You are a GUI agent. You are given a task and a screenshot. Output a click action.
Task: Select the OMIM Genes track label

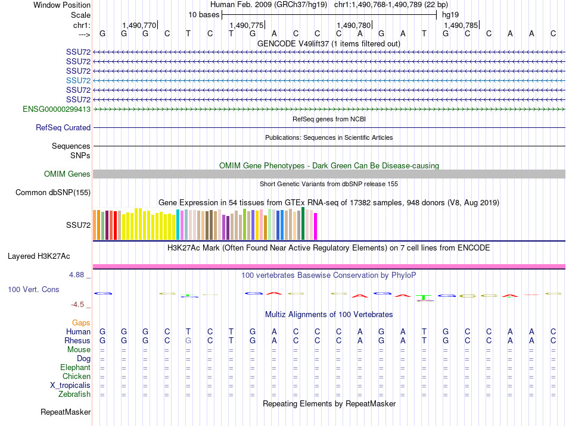[x=67, y=174]
